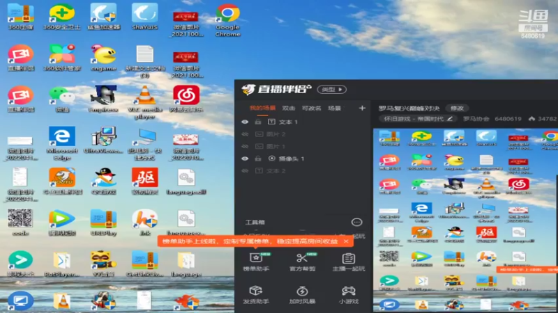Click the stream title 罗马复兴巅峰对决

(x=409, y=108)
